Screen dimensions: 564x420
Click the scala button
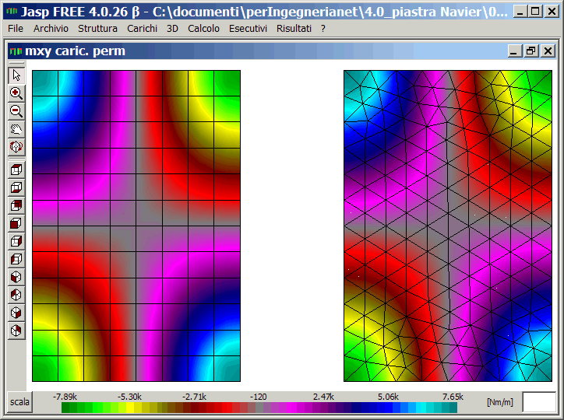point(19,402)
